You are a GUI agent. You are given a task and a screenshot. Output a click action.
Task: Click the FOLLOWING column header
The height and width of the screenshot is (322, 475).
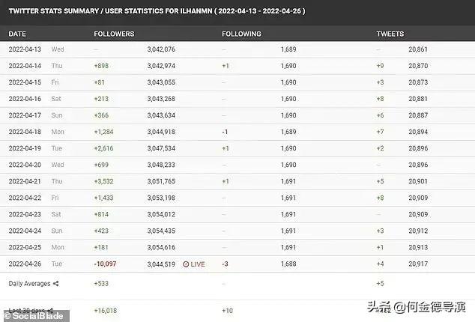(x=241, y=34)
